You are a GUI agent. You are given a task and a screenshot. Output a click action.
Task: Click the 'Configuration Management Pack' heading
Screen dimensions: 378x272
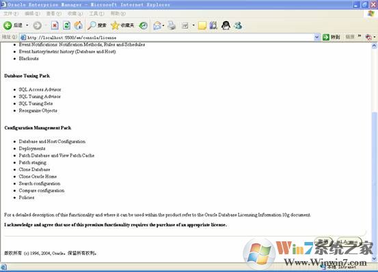click(38, 127)
